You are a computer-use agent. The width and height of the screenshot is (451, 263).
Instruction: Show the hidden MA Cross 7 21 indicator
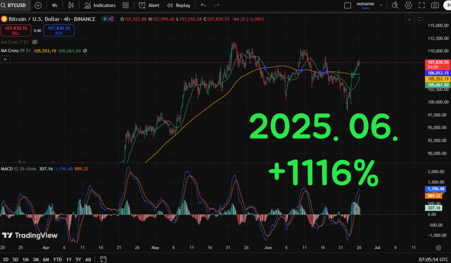(35, 42)
